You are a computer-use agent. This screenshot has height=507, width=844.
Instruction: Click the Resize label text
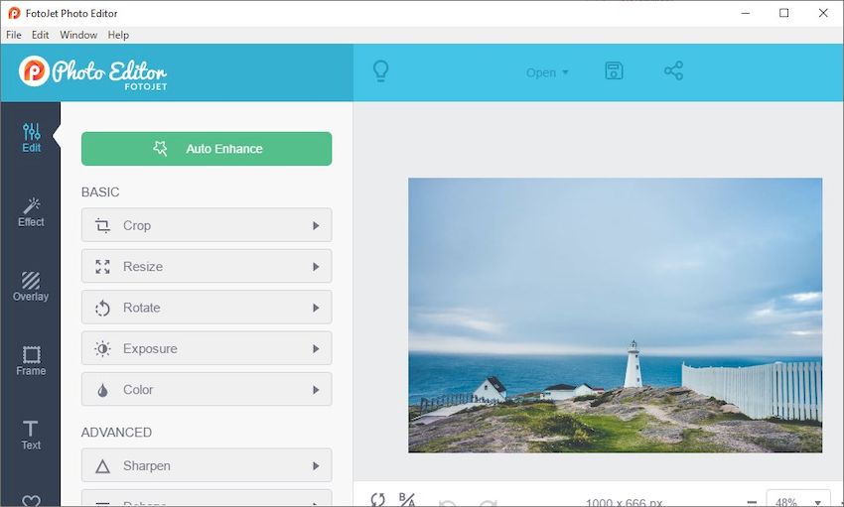pos(143,267)
